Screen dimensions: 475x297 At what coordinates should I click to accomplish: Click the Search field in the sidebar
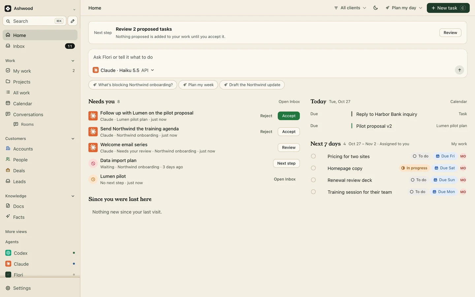34,21
